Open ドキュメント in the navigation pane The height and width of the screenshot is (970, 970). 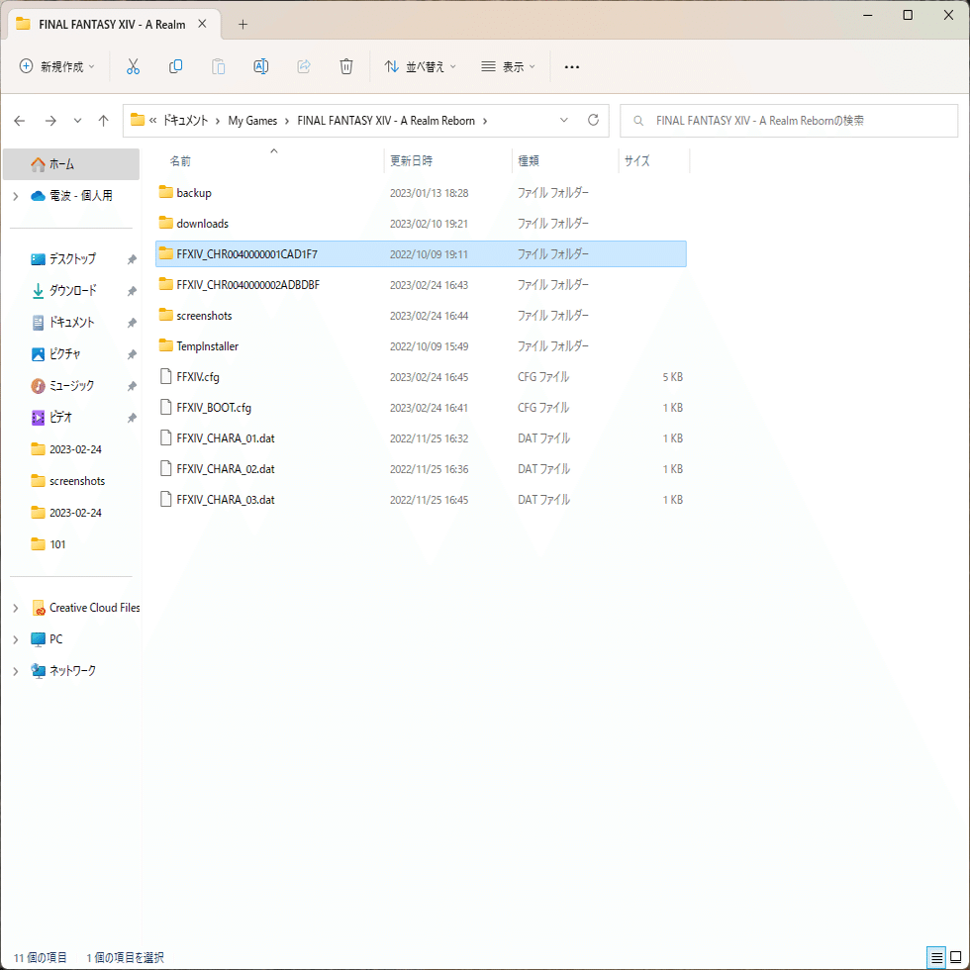(x=71, y=323)
